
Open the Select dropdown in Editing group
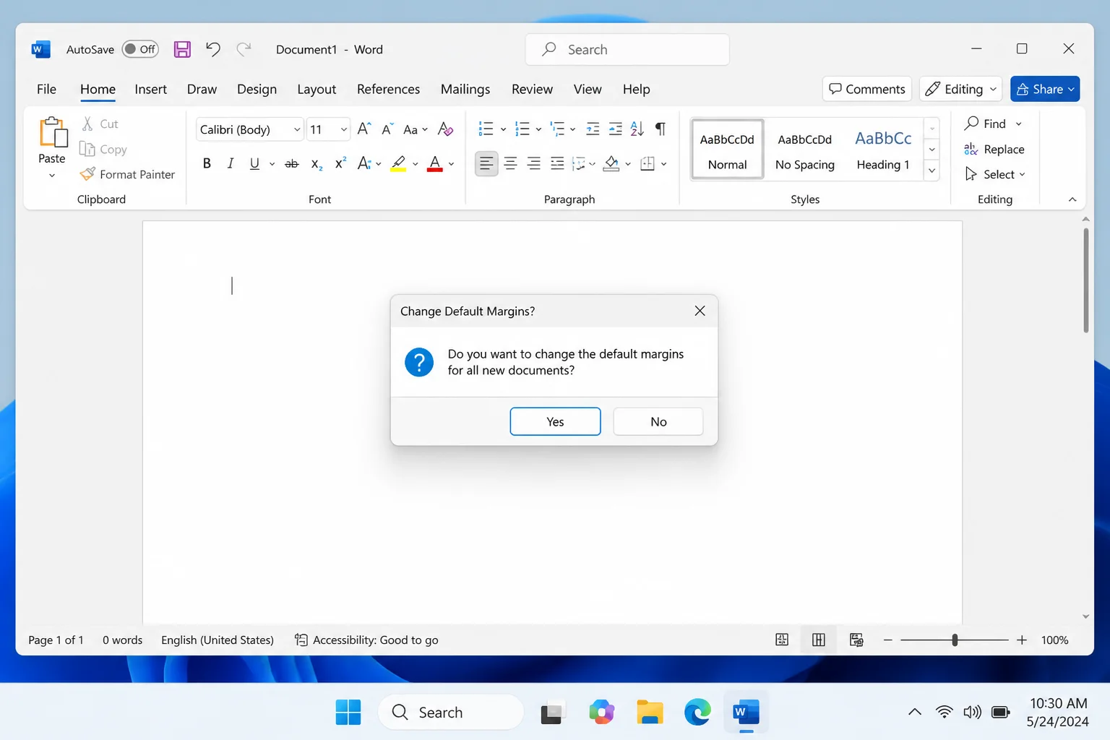pyautogui.click(x=995, y=174)
